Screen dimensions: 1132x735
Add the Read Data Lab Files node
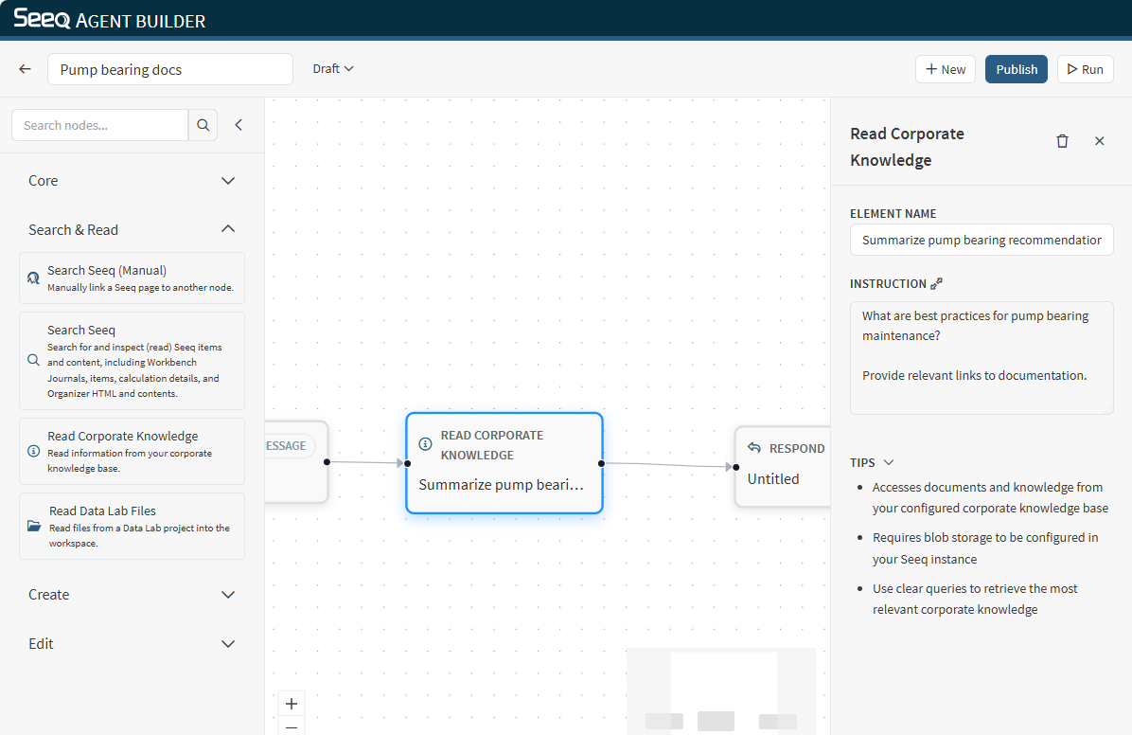[x=132, y=526]
